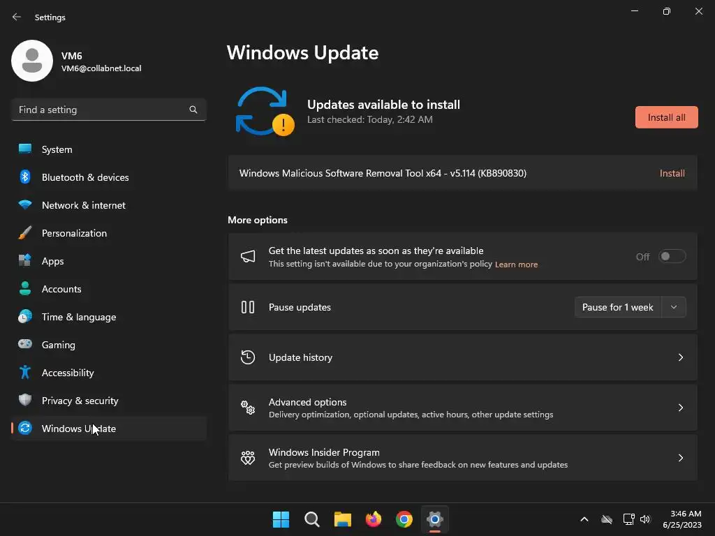
Task: Click the Network wifi icon in sidebar
Action: click(x=25, y=204)
